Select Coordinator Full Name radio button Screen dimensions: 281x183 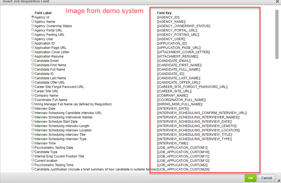tap(33, 99)
